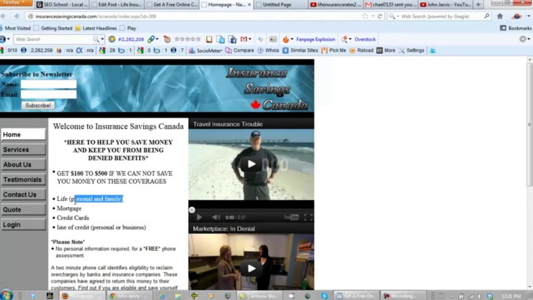The width and height of the screenshot is (533, 300).
Task: Enter fullscreen on Travel Insurance video
Action: click(308, 217)
